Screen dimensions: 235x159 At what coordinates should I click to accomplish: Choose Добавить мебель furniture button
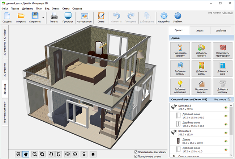tap(180, 68)
